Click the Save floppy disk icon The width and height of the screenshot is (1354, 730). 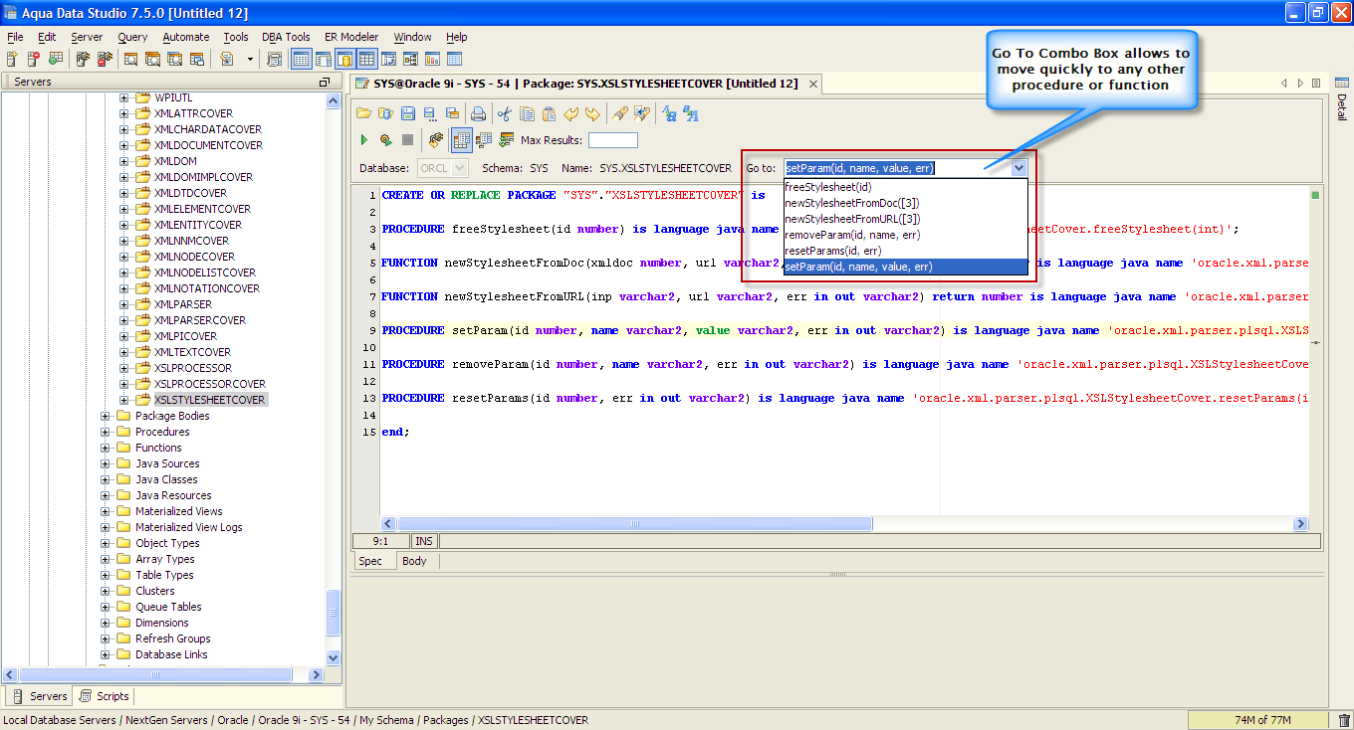409,114
